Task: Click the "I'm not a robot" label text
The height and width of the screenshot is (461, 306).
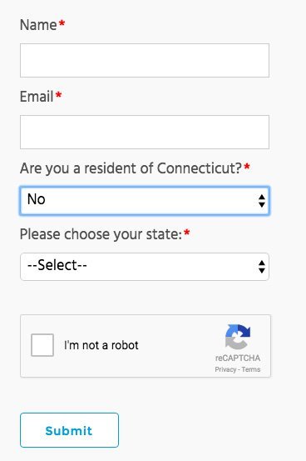Action: [101, 345]
